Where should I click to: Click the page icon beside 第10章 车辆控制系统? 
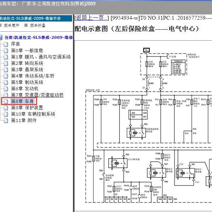(x=6, y=114)
